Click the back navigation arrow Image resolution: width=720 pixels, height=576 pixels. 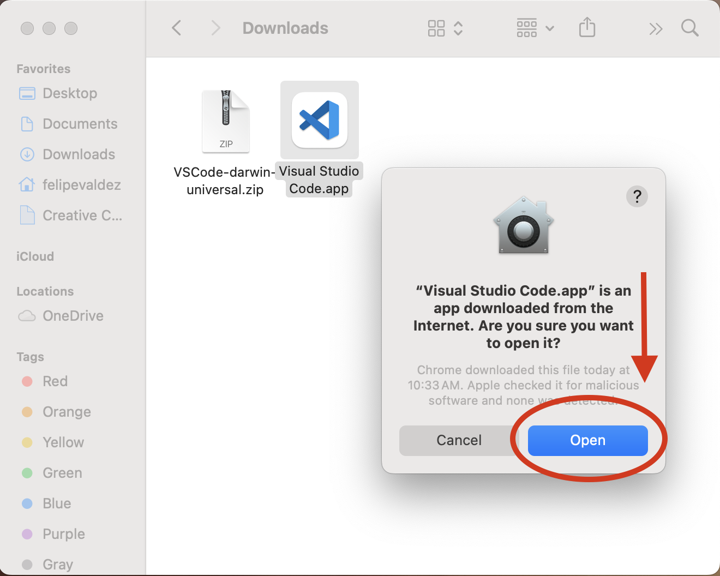176,28
